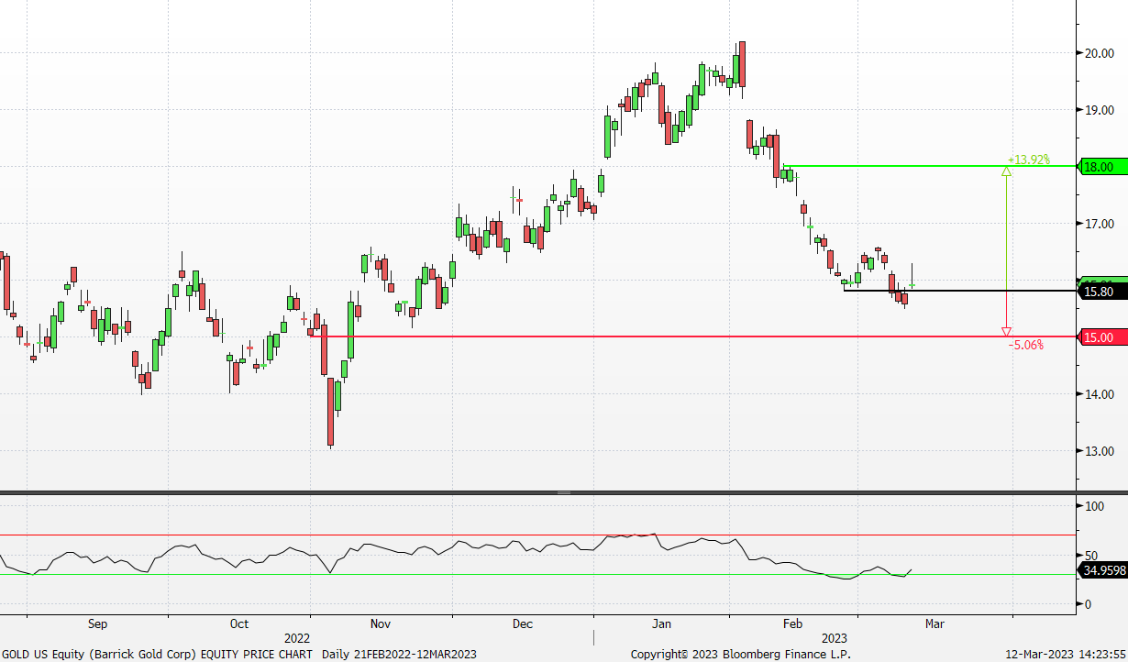Screen dimensions: 1128x662
Task: Click the 20.00 price axis label
Action: [1099, 53]
